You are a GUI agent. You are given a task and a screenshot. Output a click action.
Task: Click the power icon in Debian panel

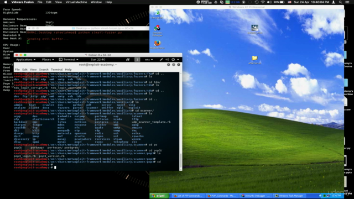pyautogui.click(x=173, y=60)
